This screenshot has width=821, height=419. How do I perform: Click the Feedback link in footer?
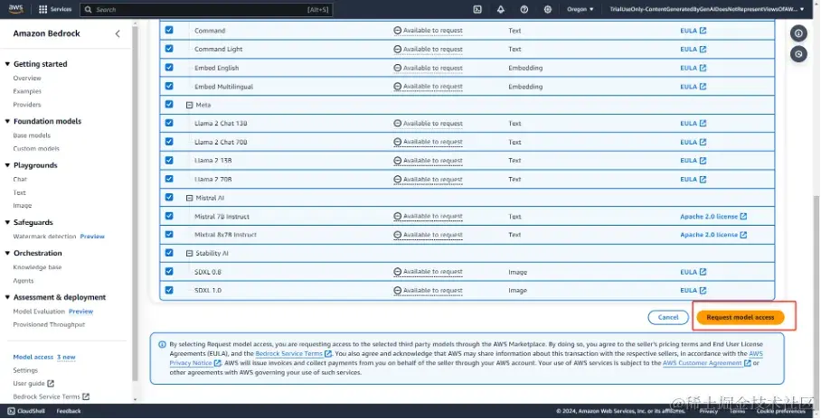pyautogui.click(x=69, y=411)
